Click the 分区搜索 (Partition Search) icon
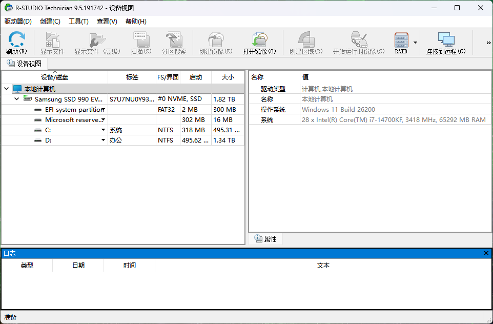Image resolution: width=493 pixels, height=324 pixels. [x=174, y=40]
